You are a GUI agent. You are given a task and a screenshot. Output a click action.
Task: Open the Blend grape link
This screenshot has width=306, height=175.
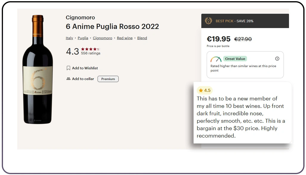coord(142,38)
